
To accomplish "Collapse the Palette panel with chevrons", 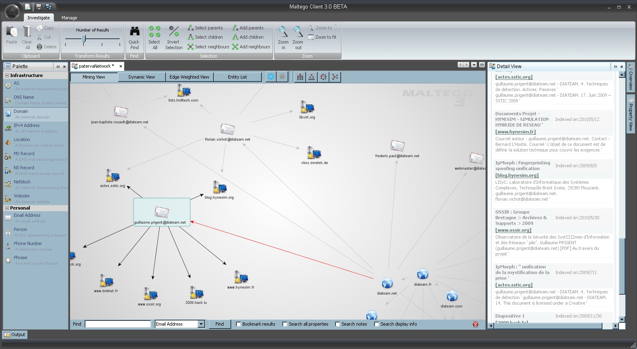I will tap(58, 66).
